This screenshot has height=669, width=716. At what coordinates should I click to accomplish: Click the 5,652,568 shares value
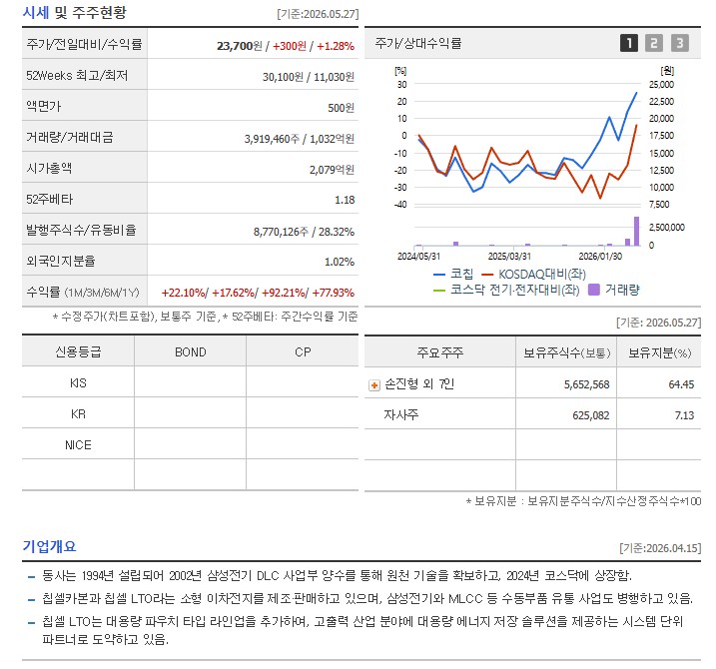(x=587, y=384)
